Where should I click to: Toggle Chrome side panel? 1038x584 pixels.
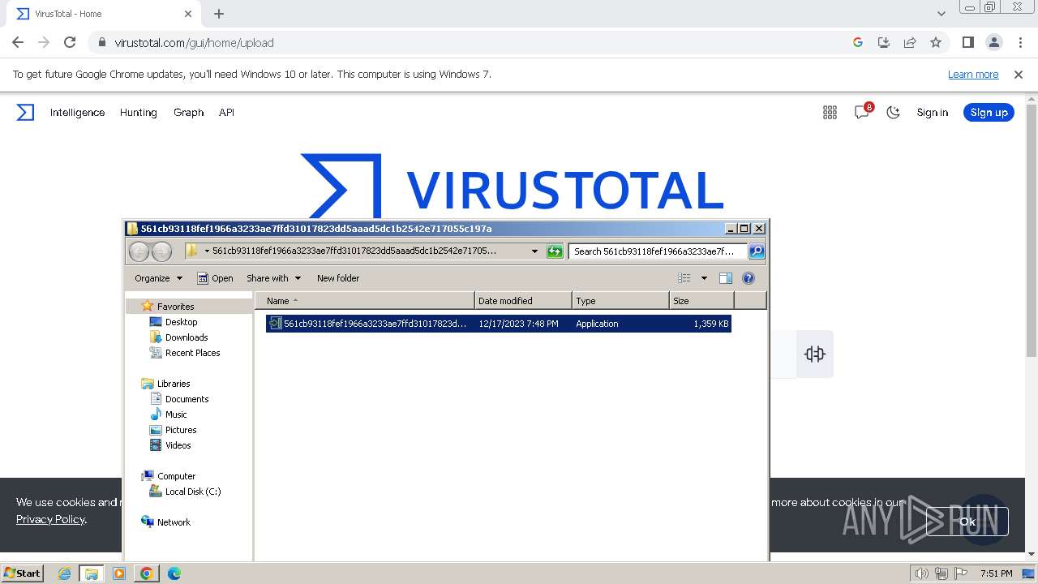[968, 42]
